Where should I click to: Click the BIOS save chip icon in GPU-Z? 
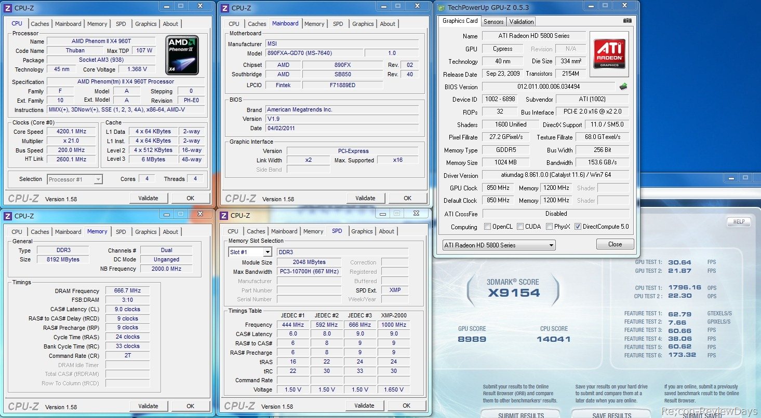coord(623,87)
